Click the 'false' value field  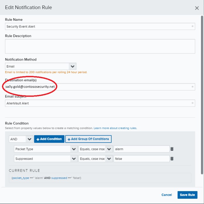point(142,159)
